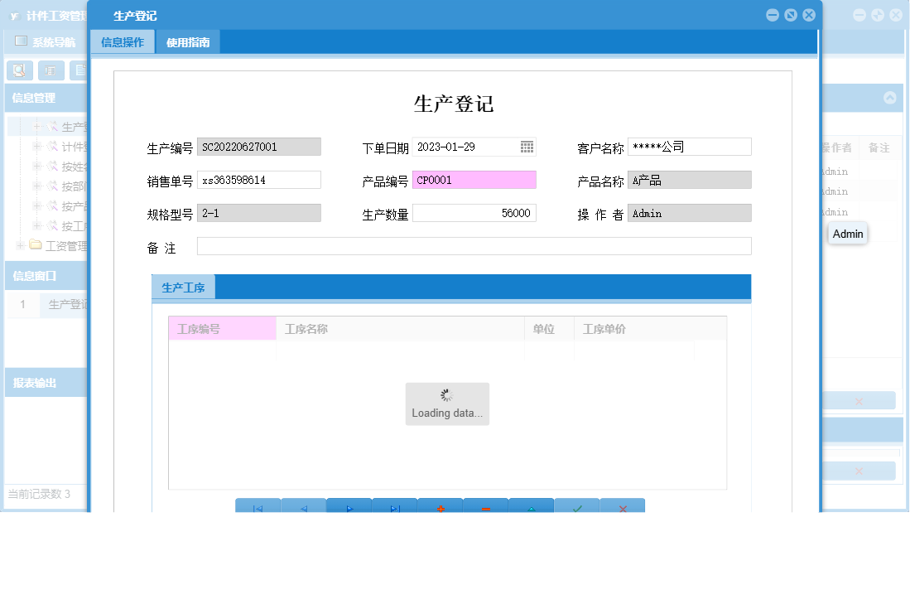The width and height of the screenshot is (910, 609).
Task: Collapse the 信息窗口 panel header
Action: pos(33,277)
